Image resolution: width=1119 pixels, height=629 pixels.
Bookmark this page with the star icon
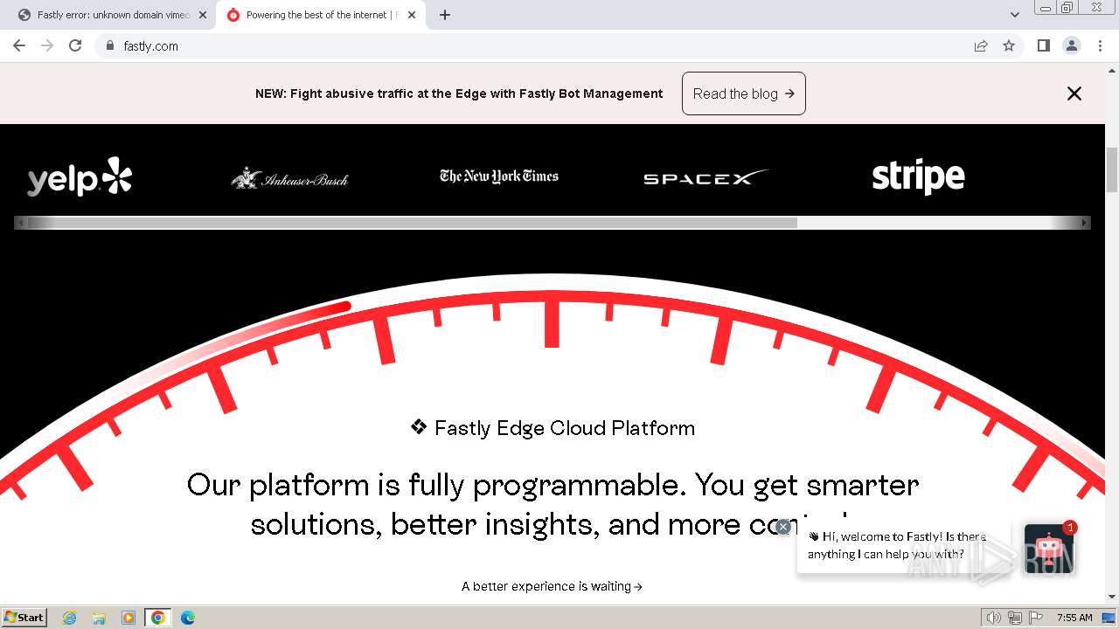coord(1009,45)
